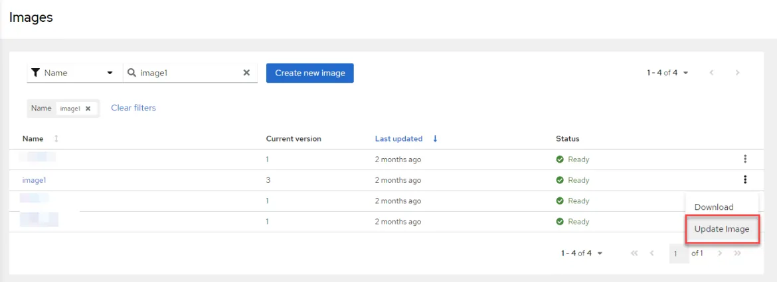This screenshot has height=282, width=777.
Task: Click next page arrow in top pagination
Action: (737, 73)
